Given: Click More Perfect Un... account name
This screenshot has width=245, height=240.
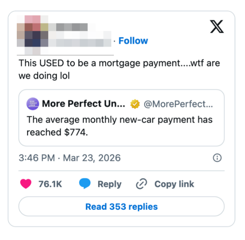Looking at the screenshot, I should pyautogui.click(x=83, y=104).
